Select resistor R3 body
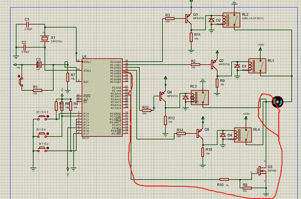The image size is (301, 199). pyautogui.click(x=170, y=19)
